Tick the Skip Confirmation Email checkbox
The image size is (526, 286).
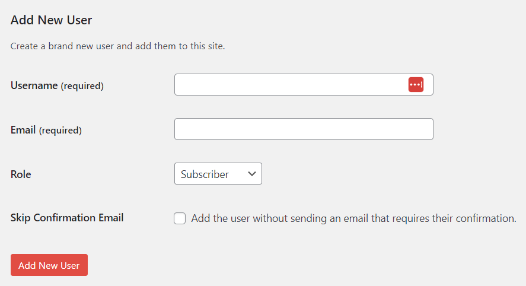click(180, 218)
